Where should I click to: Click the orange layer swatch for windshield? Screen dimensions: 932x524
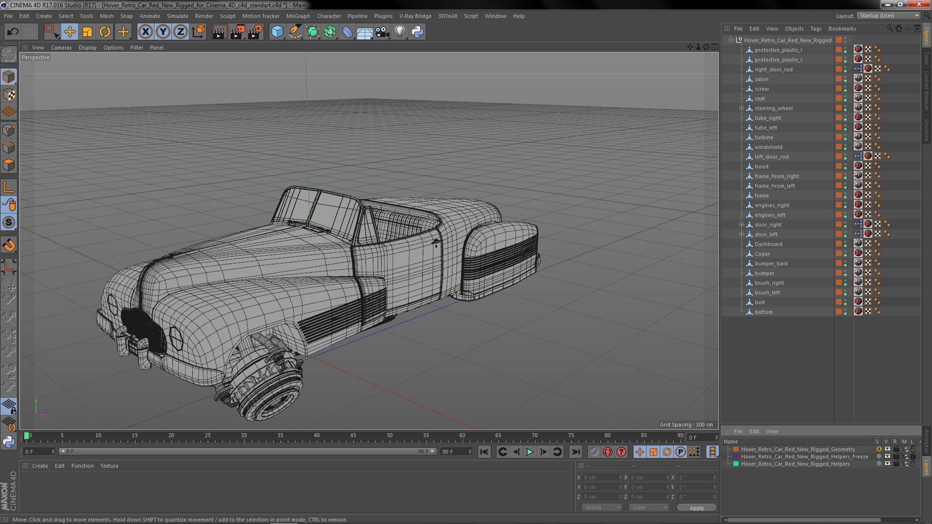tap(838, 147)
